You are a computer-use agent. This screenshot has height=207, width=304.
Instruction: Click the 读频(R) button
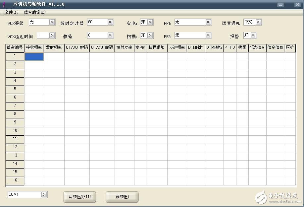point(122,197)
